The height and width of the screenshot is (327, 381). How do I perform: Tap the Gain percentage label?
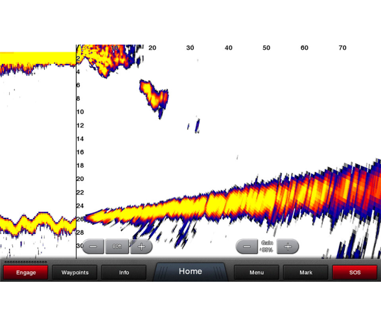click(x=267, y=246)
